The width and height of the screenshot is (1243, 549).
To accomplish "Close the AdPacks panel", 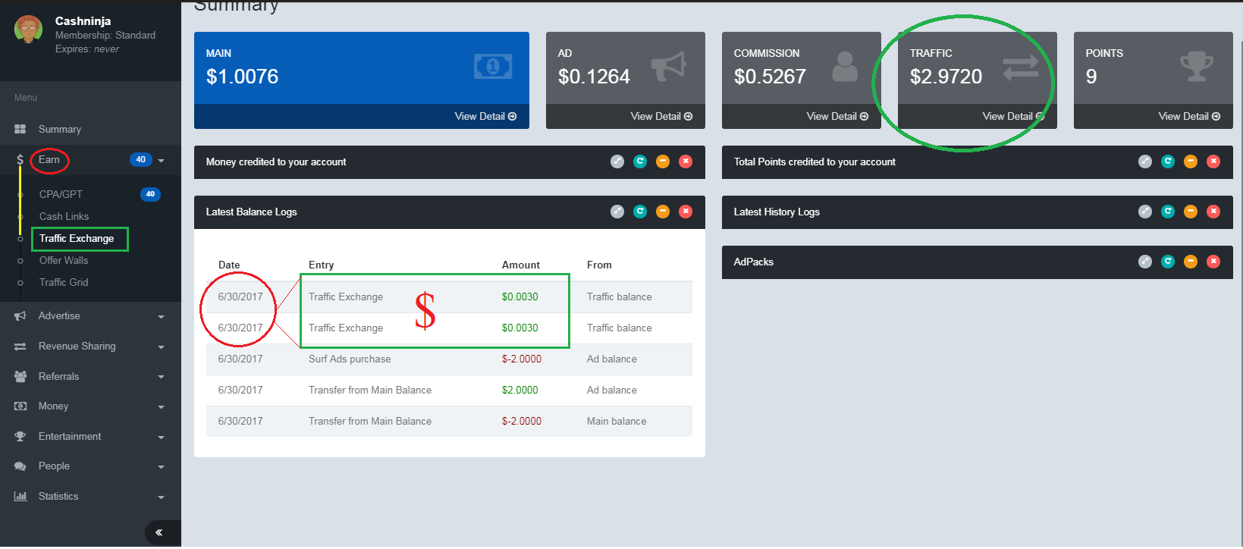I will pos(1213,262).
